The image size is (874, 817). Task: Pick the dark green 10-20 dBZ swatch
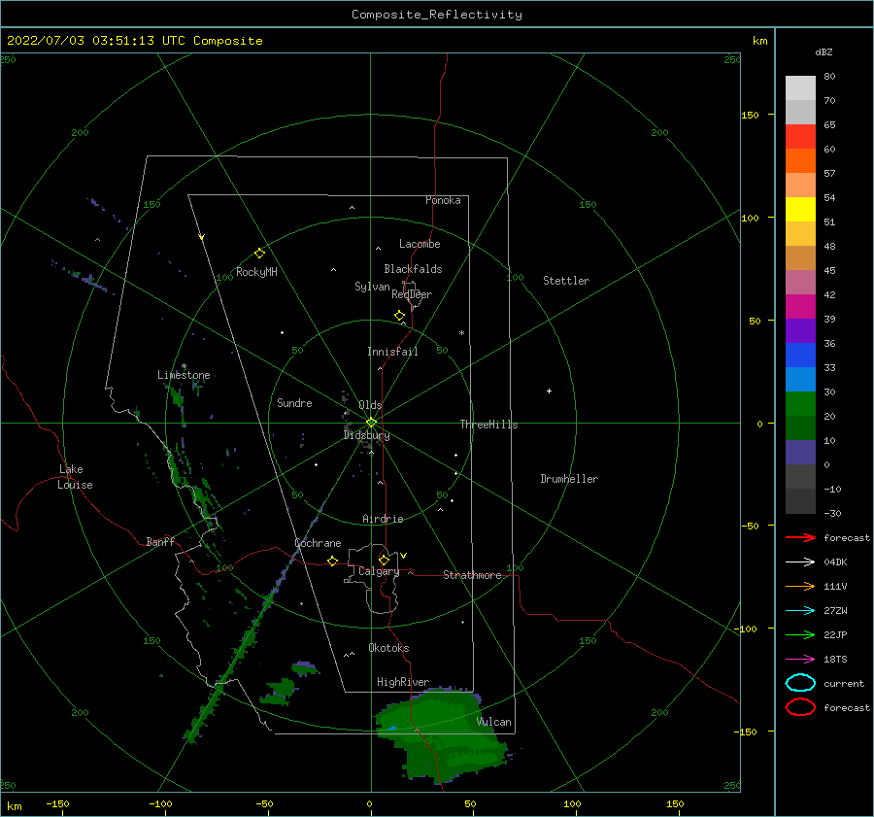(x=800, y=427)
